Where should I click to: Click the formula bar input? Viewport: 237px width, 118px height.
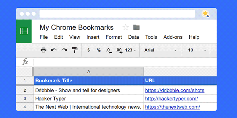tap(125, 62)
